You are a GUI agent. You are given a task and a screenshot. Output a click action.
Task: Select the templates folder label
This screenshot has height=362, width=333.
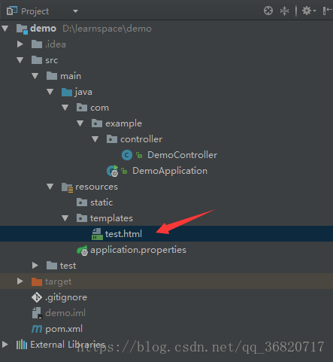coord(111,218)
